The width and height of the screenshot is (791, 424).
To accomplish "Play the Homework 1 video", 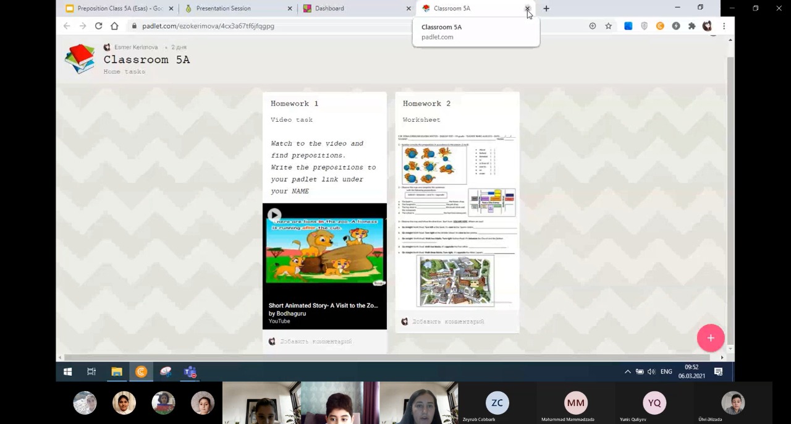I will pos(274,215).
